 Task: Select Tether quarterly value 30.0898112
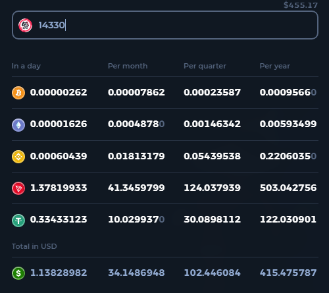click(x=212, y=219)
